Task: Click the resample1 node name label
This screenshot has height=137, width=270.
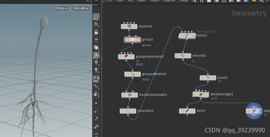Action: (x=146, y=111)
